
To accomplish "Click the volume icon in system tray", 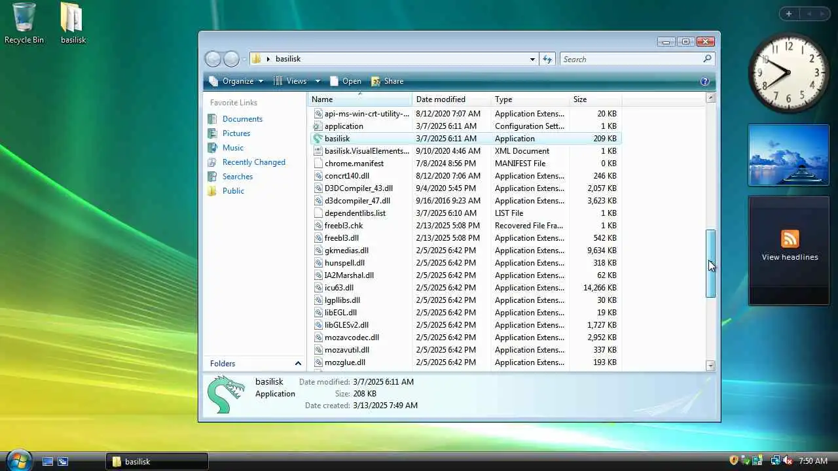I will click(x=788, y=461).
